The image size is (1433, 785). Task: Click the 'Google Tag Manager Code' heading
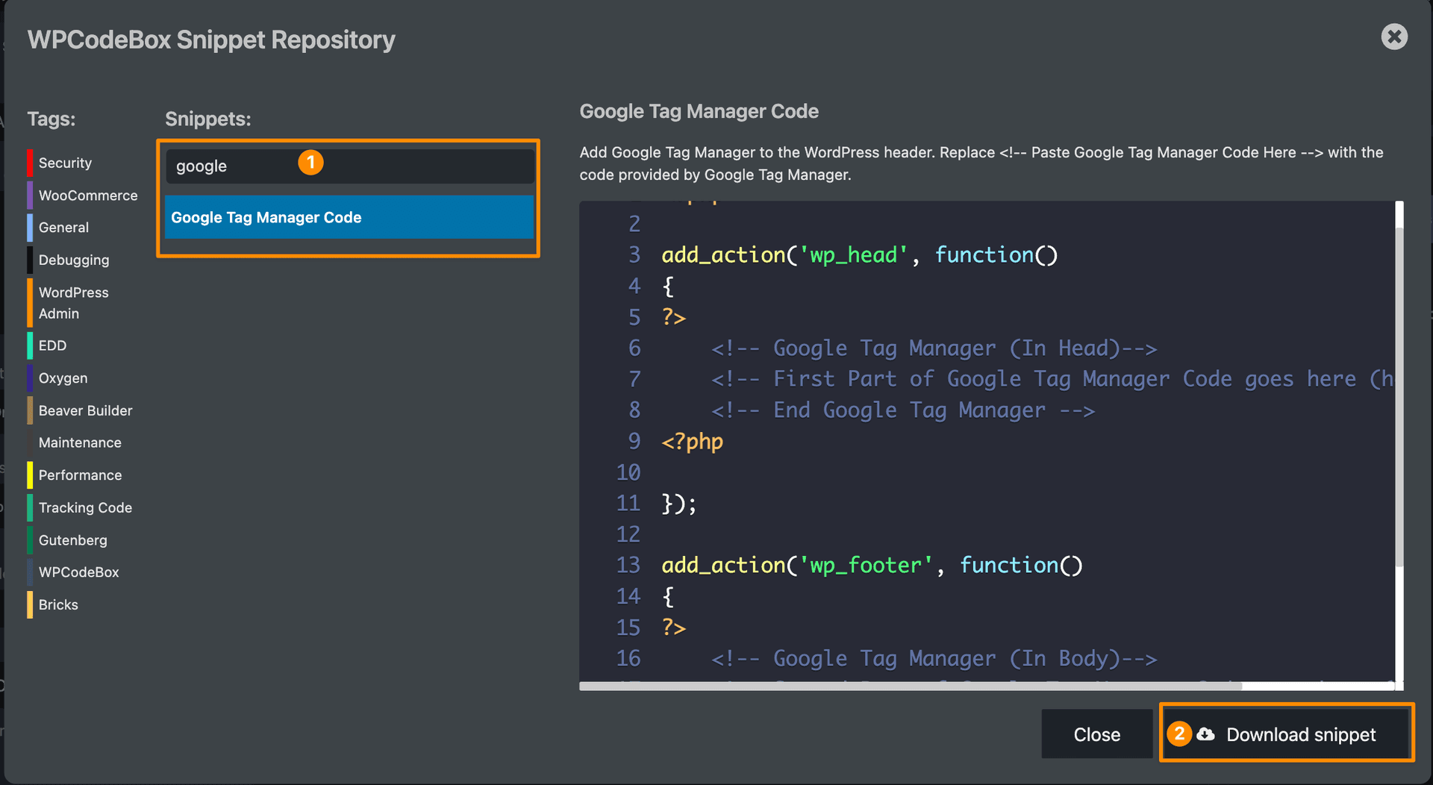pos(699,111)
